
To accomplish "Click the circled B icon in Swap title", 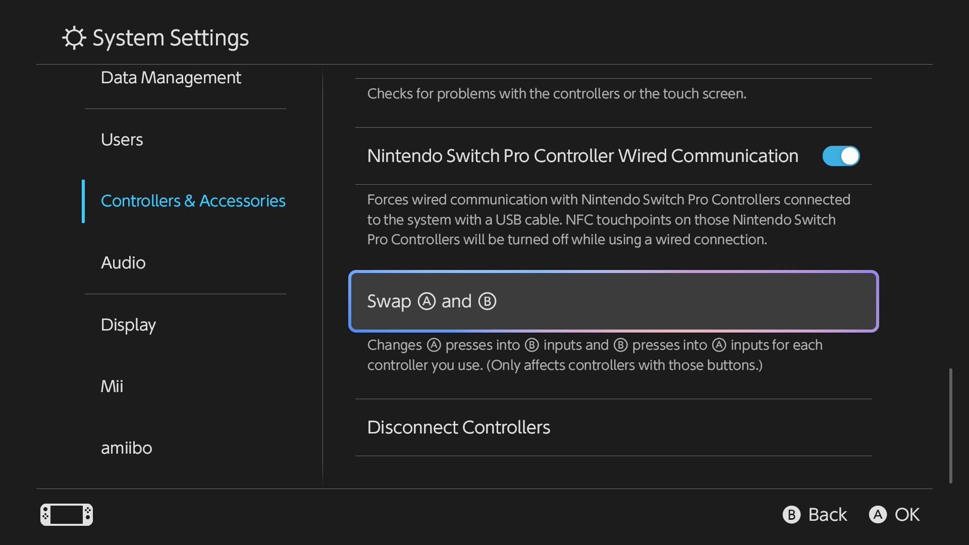I will coord(487,301).
